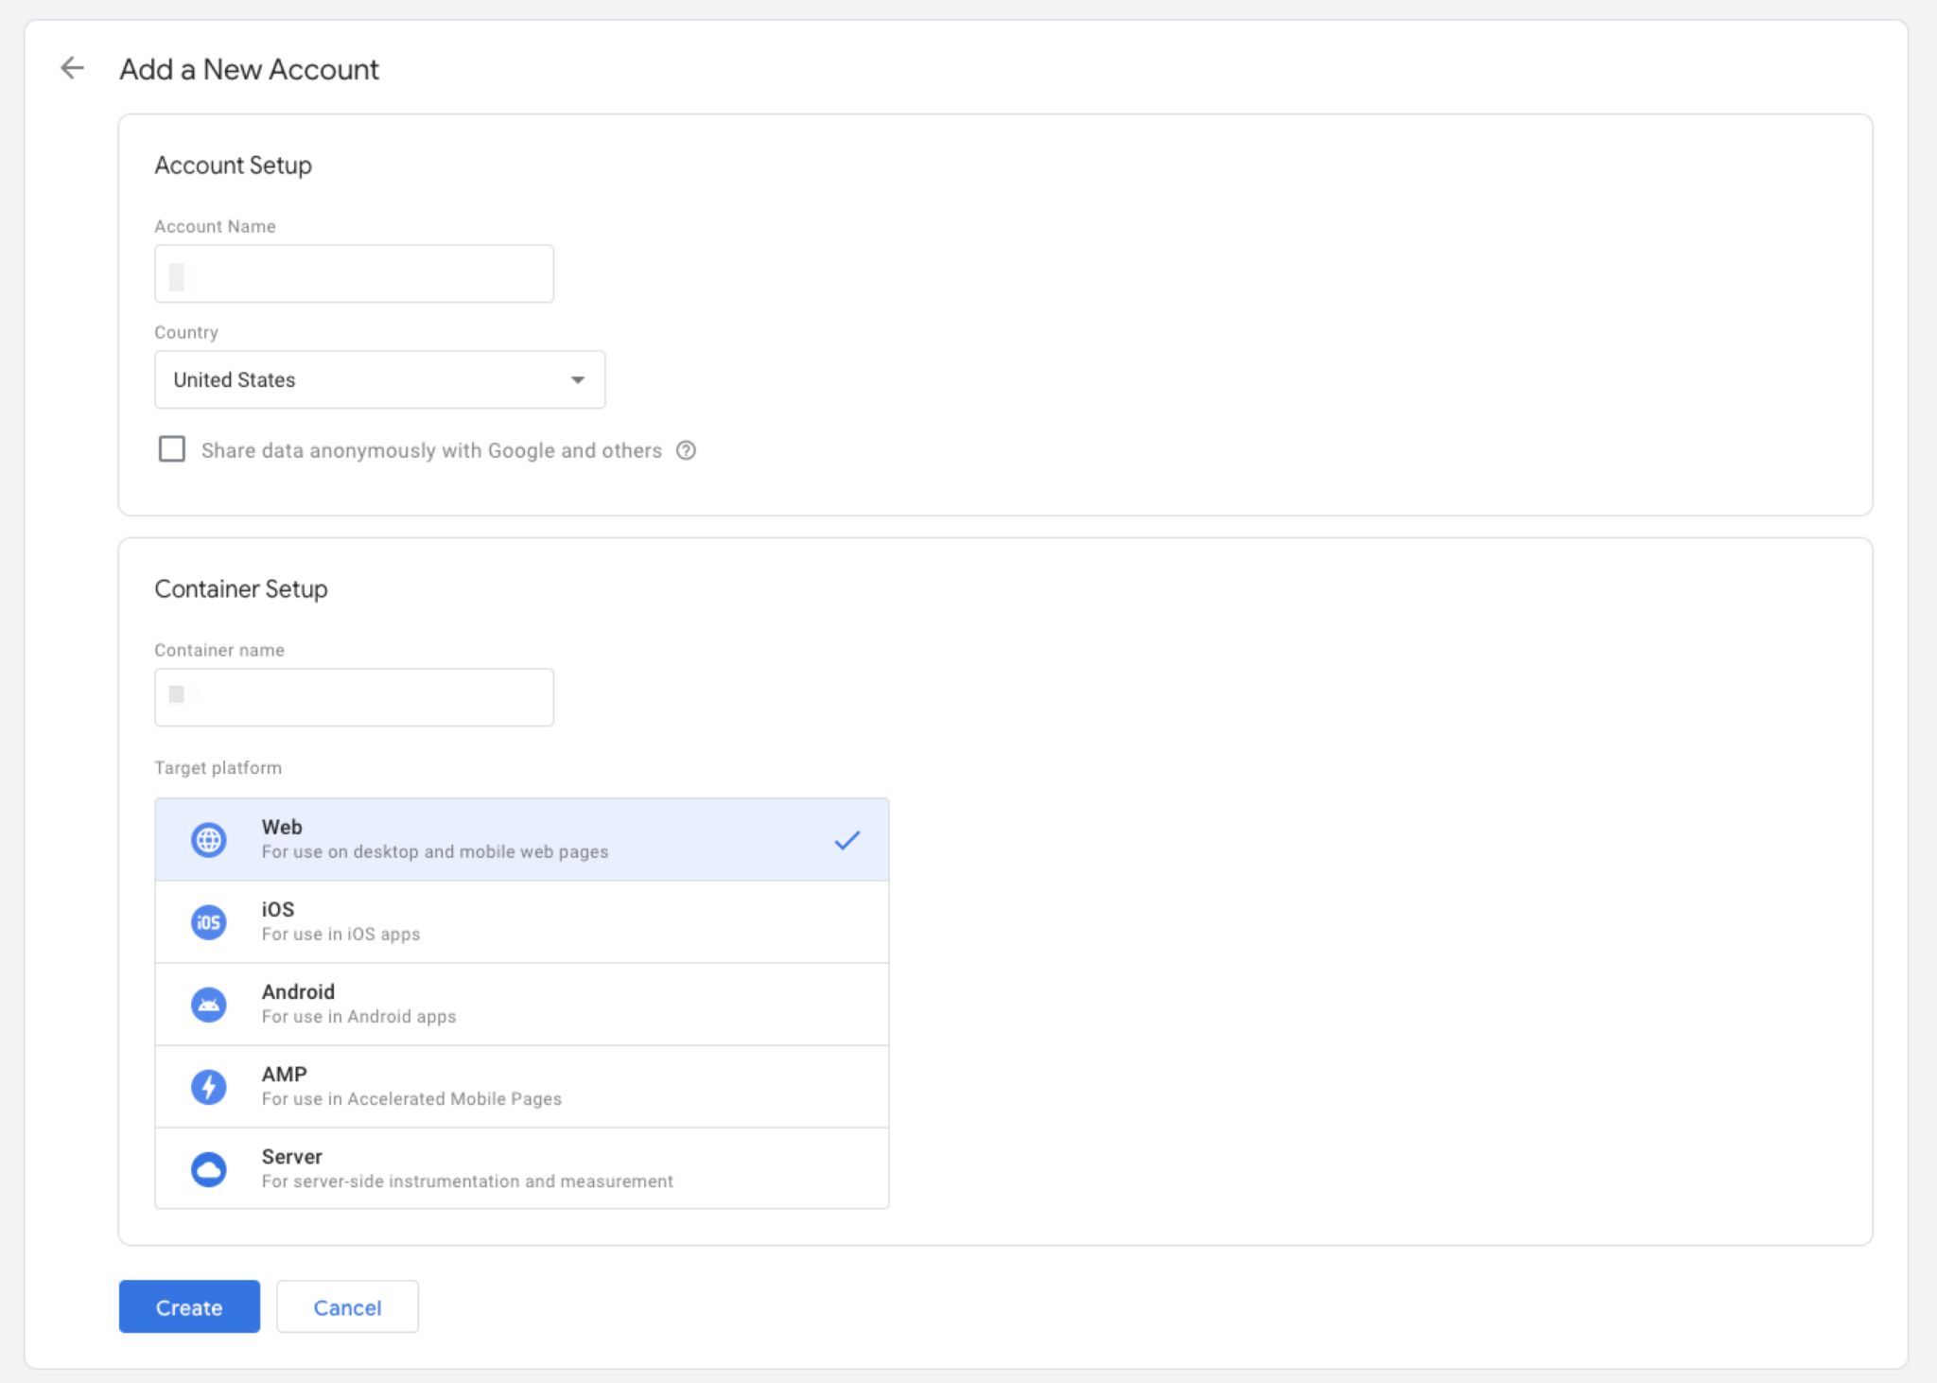This screenshot has width=1937, height=1383.
Task: Click the blue checkmark on Web row
Action: click(x=846, y=839)
